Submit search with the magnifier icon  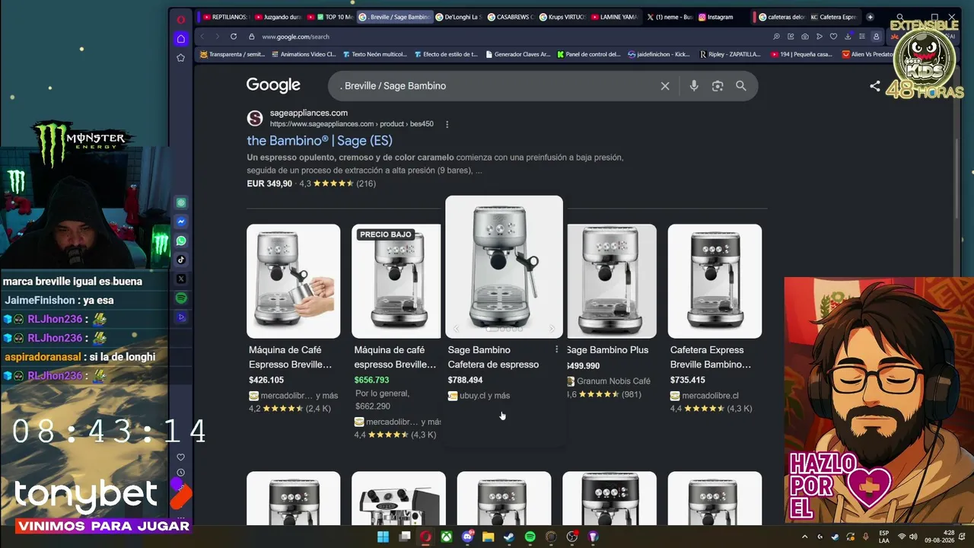click(741, 86)
